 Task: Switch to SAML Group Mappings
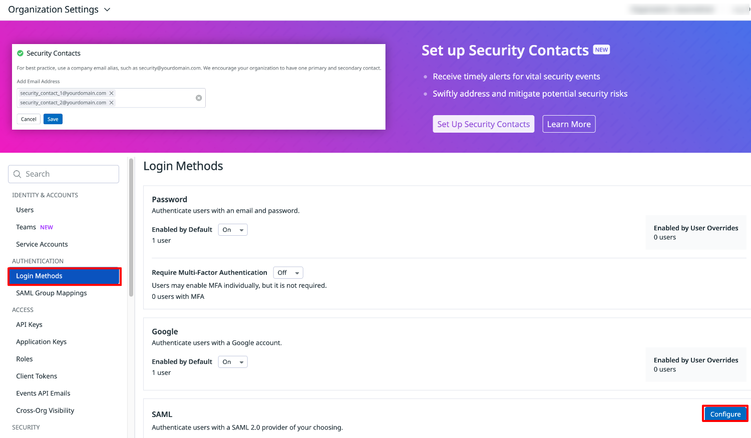(51, 293)
